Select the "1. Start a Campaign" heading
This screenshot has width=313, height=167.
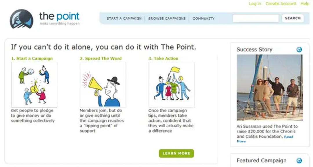pyautogui.click(x=32, y=58)
